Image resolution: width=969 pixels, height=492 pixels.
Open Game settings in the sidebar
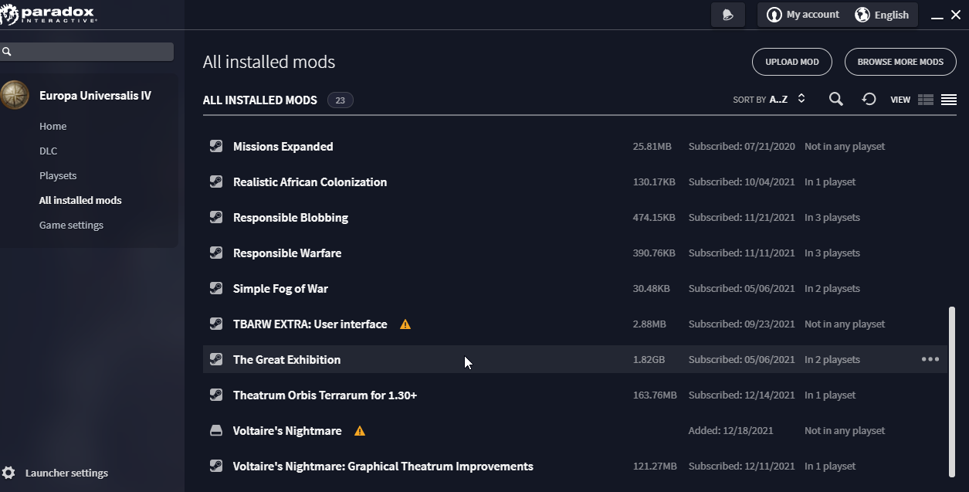click(x=71, y=225)
